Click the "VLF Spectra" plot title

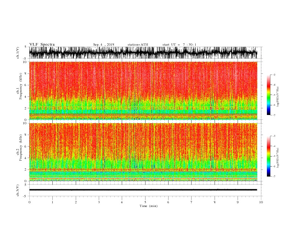[x=42, y=45]
